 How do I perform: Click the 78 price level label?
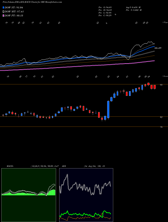161,127
